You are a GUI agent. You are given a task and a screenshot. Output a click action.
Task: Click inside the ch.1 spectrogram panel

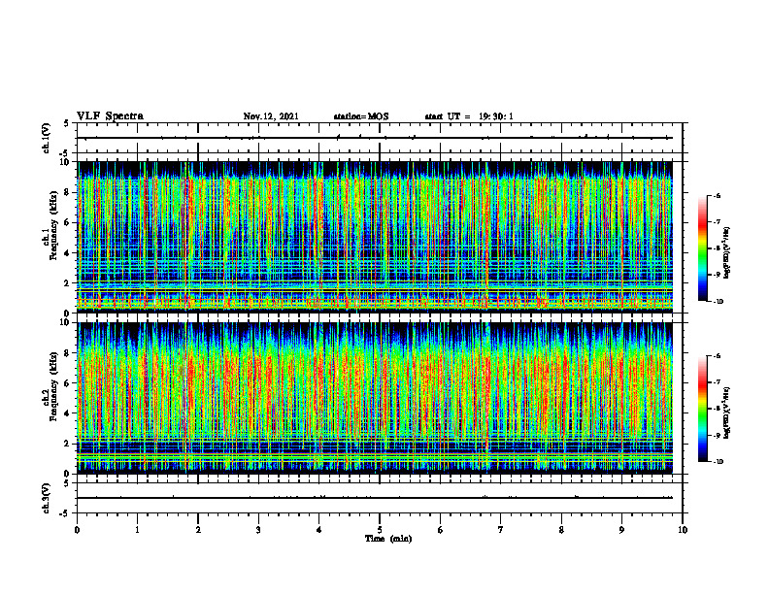coord(375,237)
